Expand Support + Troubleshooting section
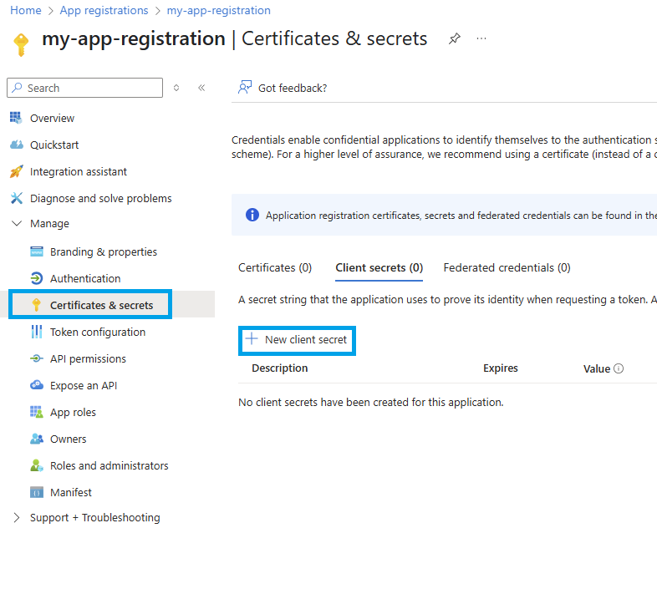The height and width of the screenshot is (589, 657). [x=17, y=517]
